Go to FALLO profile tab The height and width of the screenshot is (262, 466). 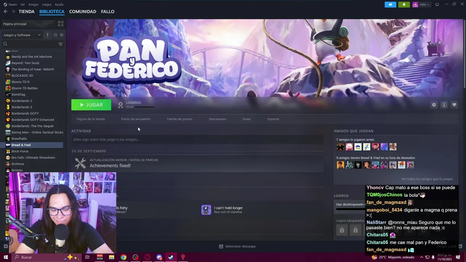(x=108, y=12)
